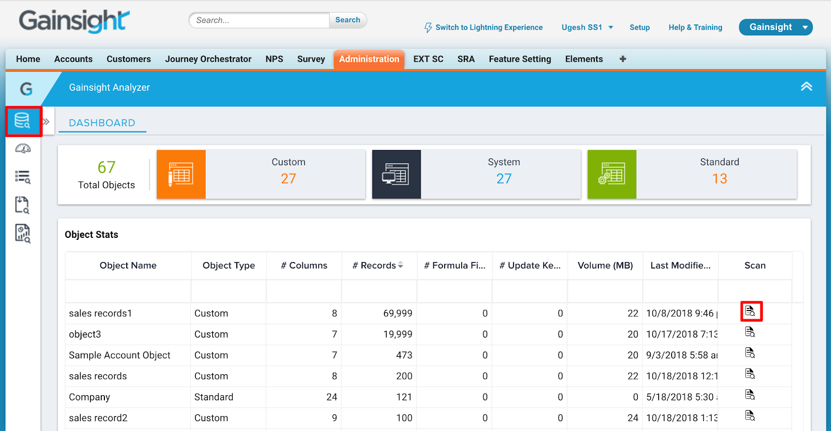Select the Administration tab
The width and height of the screenshot is (831, 431).
369,59
